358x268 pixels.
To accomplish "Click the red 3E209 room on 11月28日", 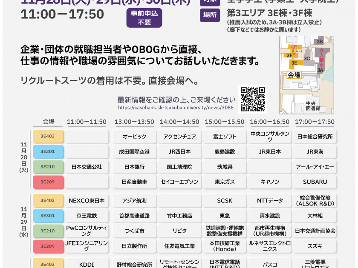I will 48,182.
